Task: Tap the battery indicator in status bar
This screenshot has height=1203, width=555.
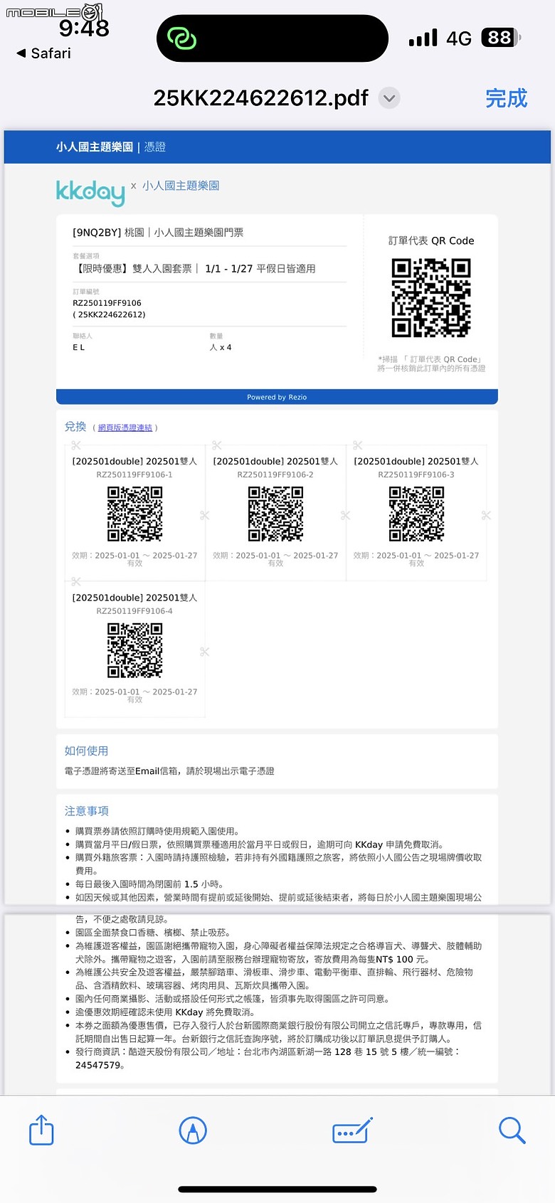Action: (501, 37)
